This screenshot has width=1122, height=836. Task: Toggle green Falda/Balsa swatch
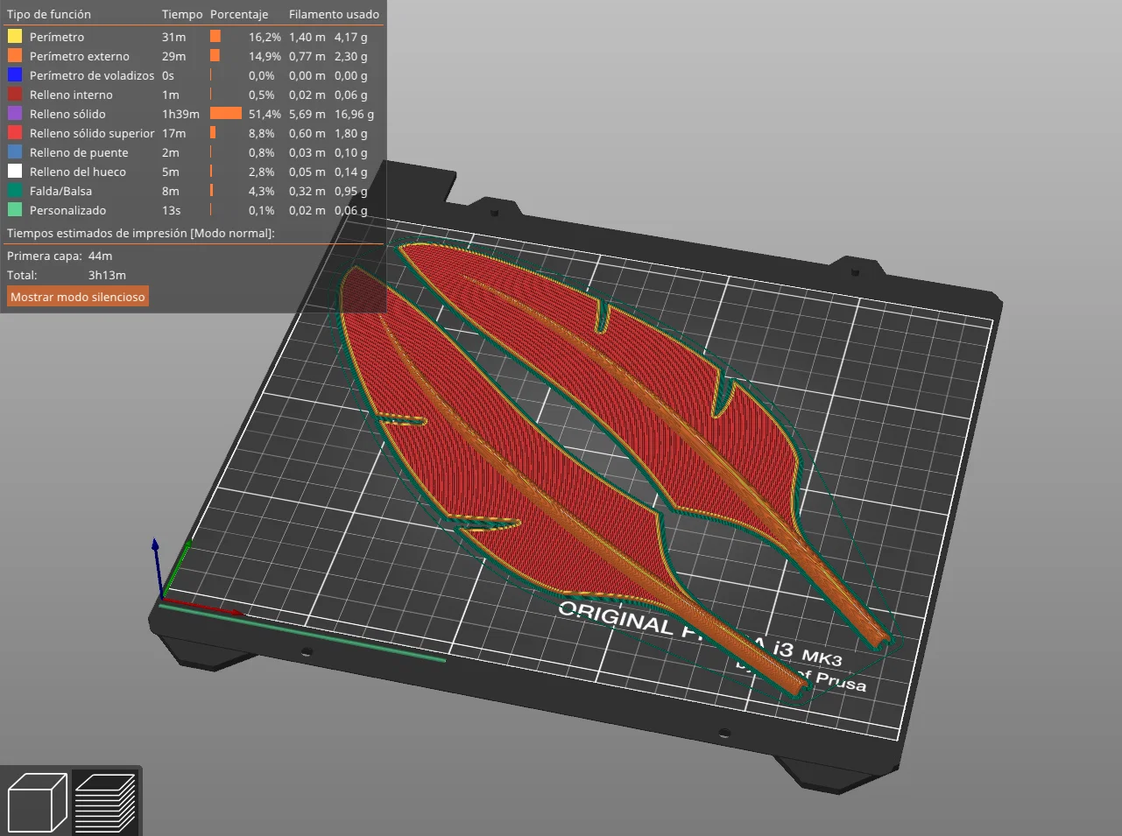(x=15, y=191)
